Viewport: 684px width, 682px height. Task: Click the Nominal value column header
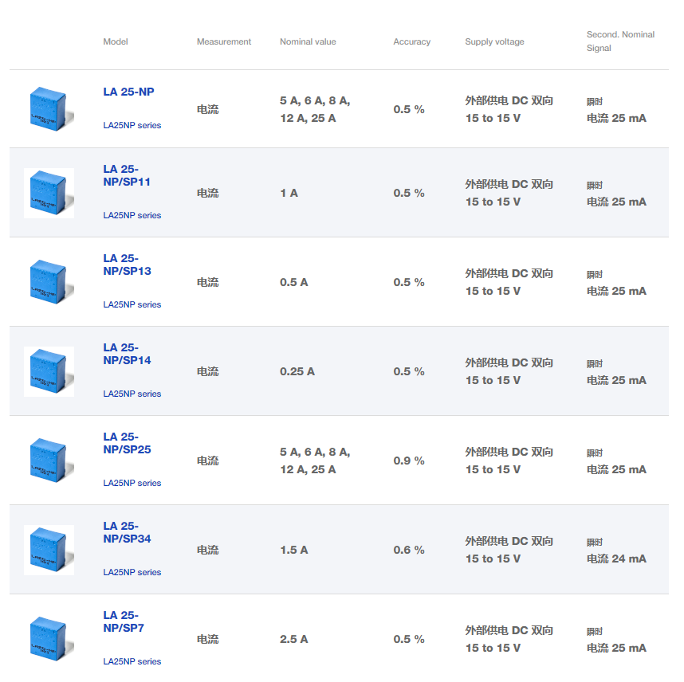point(308,41)
